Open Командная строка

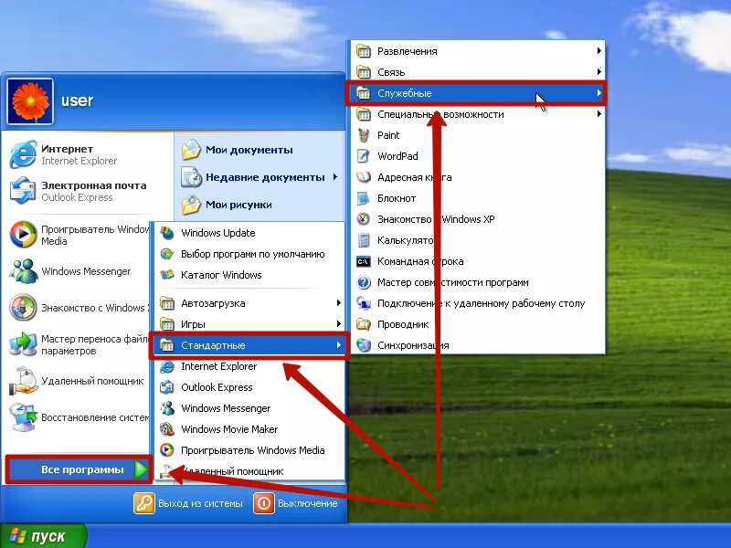pyautogui.click(x=478, y=261)
